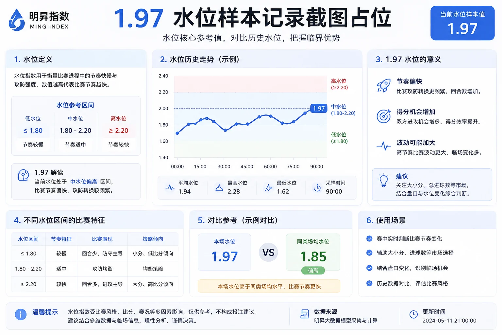Click the clock icon beside 更新时间

[x=413, y=314]
